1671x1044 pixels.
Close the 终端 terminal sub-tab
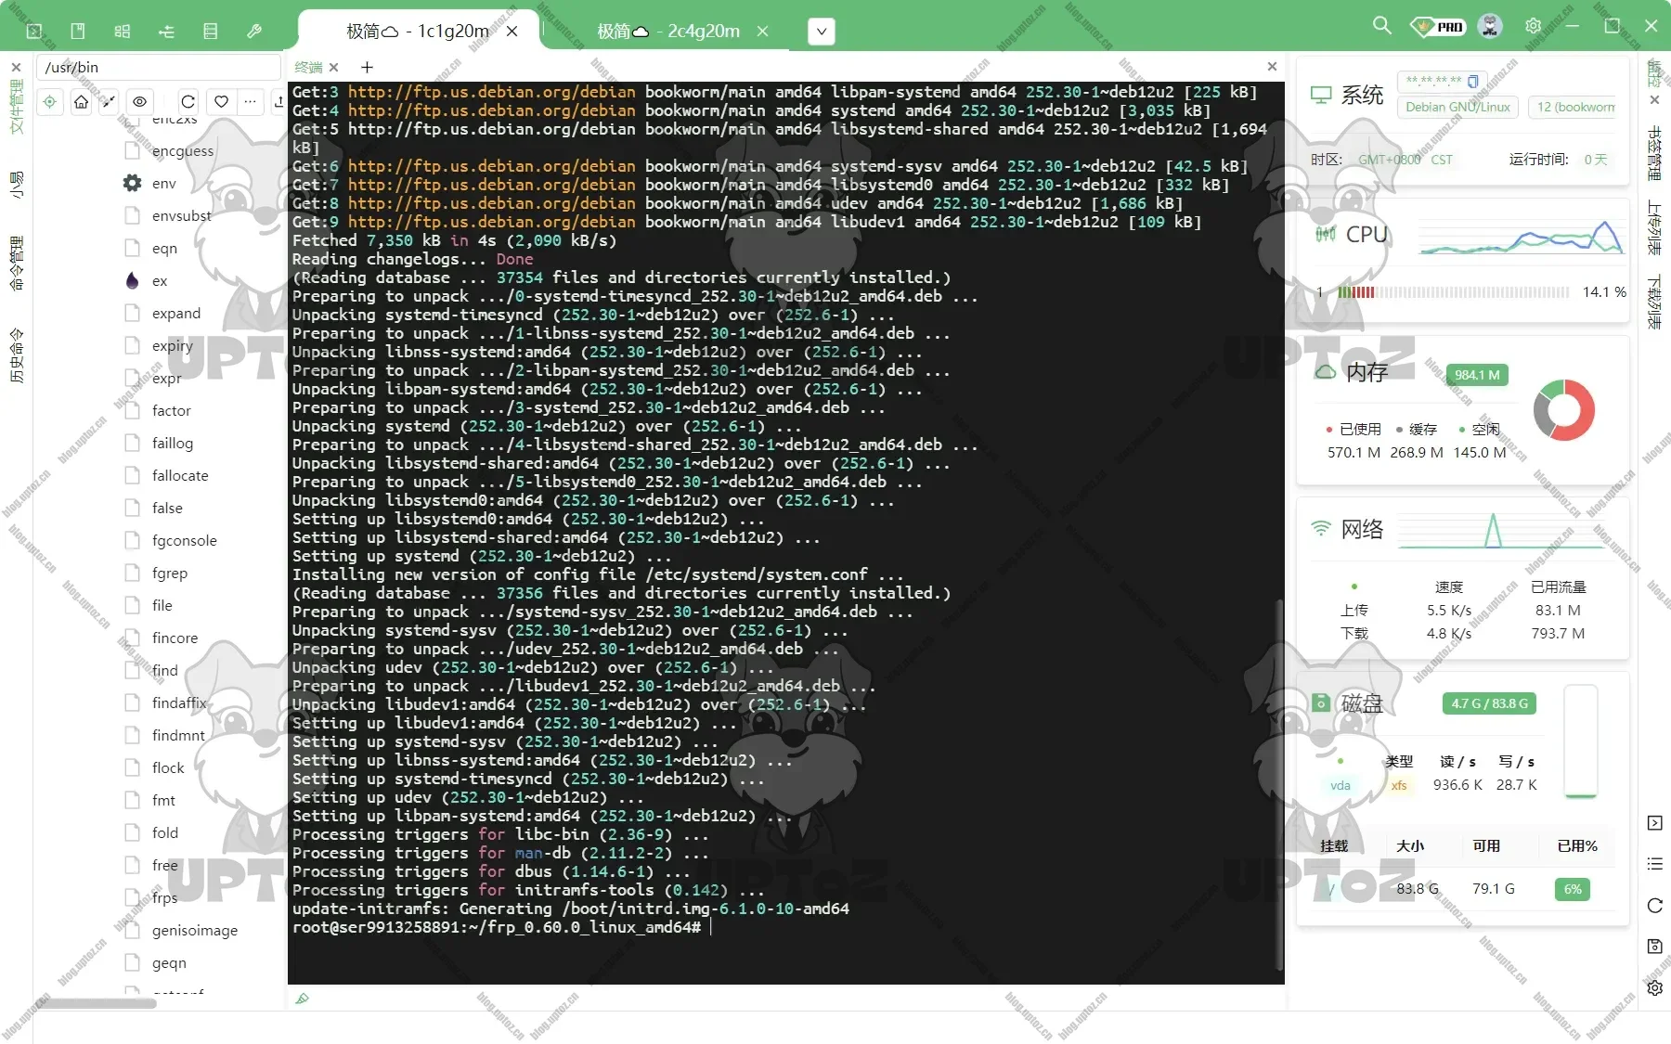pos(334,67)
